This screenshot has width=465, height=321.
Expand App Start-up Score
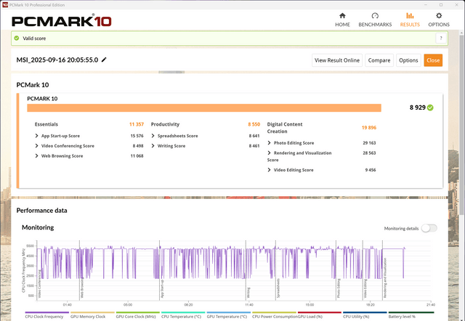[x=36, y=136]
